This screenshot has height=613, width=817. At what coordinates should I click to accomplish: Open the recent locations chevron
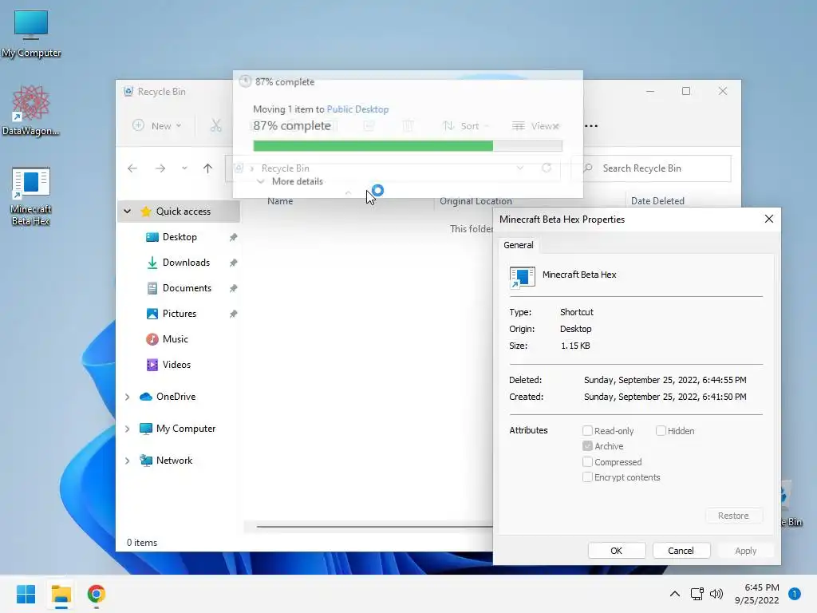click(x=184, y=168)
